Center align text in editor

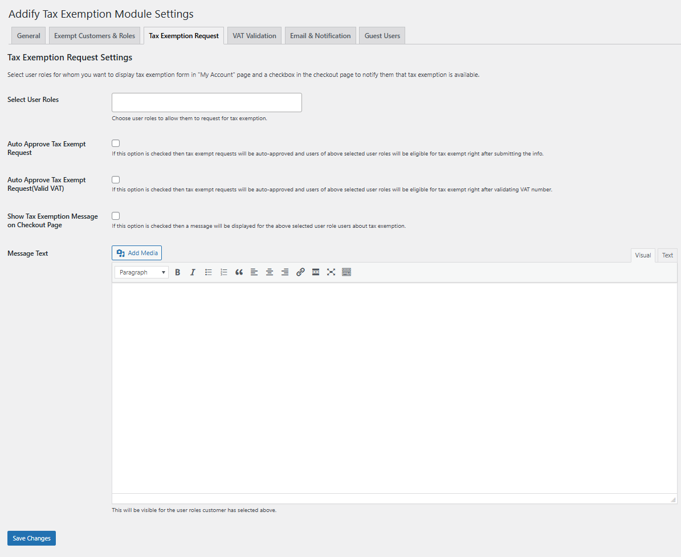click(270, 272)
